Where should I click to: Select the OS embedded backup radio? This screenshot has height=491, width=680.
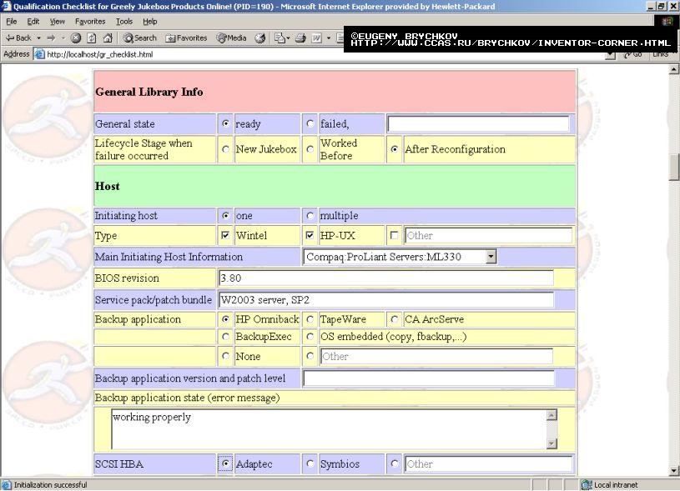pyautogui.click(x=310, y=336)
